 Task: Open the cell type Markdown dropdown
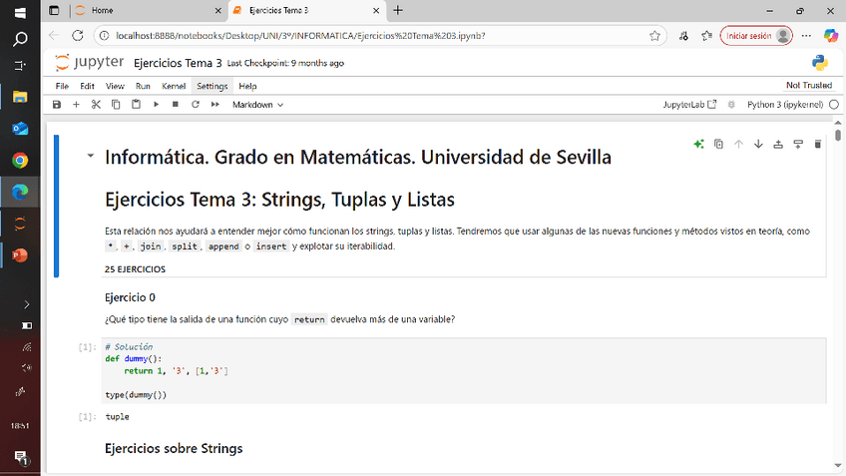click(x=257, y=104)
